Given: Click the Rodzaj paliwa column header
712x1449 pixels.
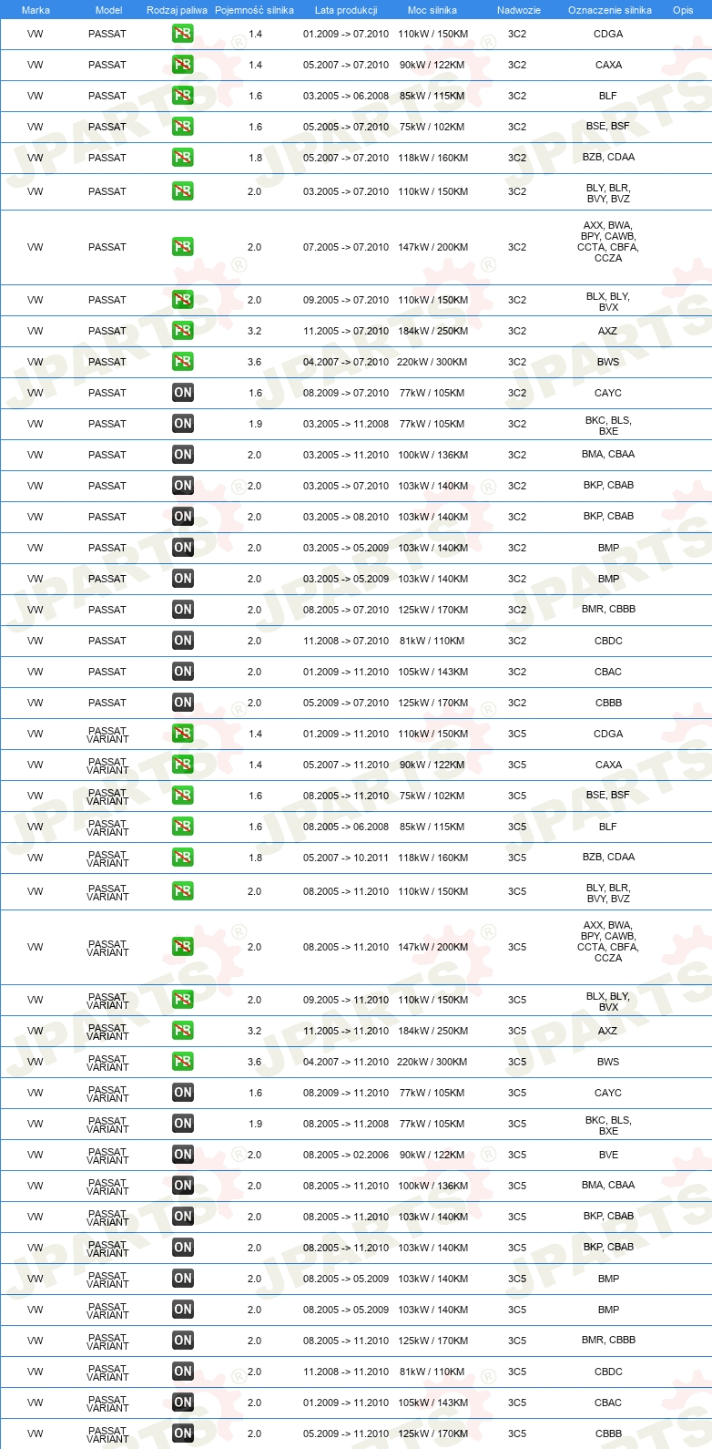Looking at the screenshot, I should point(177,10).
